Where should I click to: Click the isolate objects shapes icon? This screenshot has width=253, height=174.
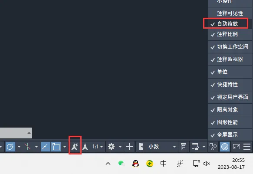pyautogui.click(x=213, y=147)
